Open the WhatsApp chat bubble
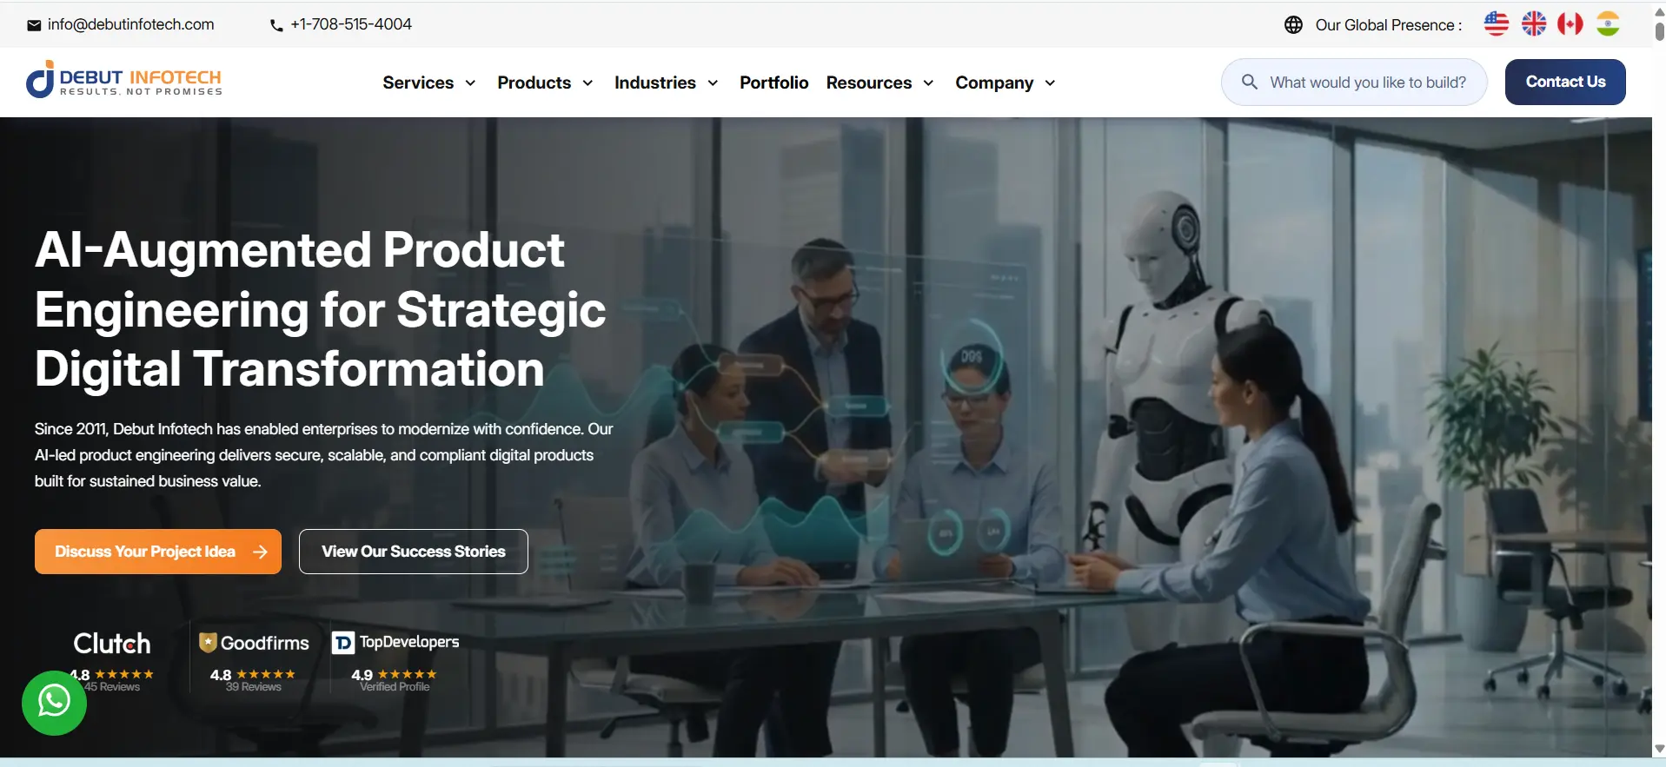Screen dimensions: 1666x767 54,702
